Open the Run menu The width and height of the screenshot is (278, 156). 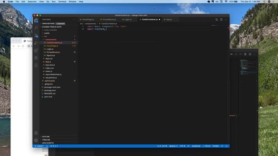pyautogui.click(x=53, y=2)
